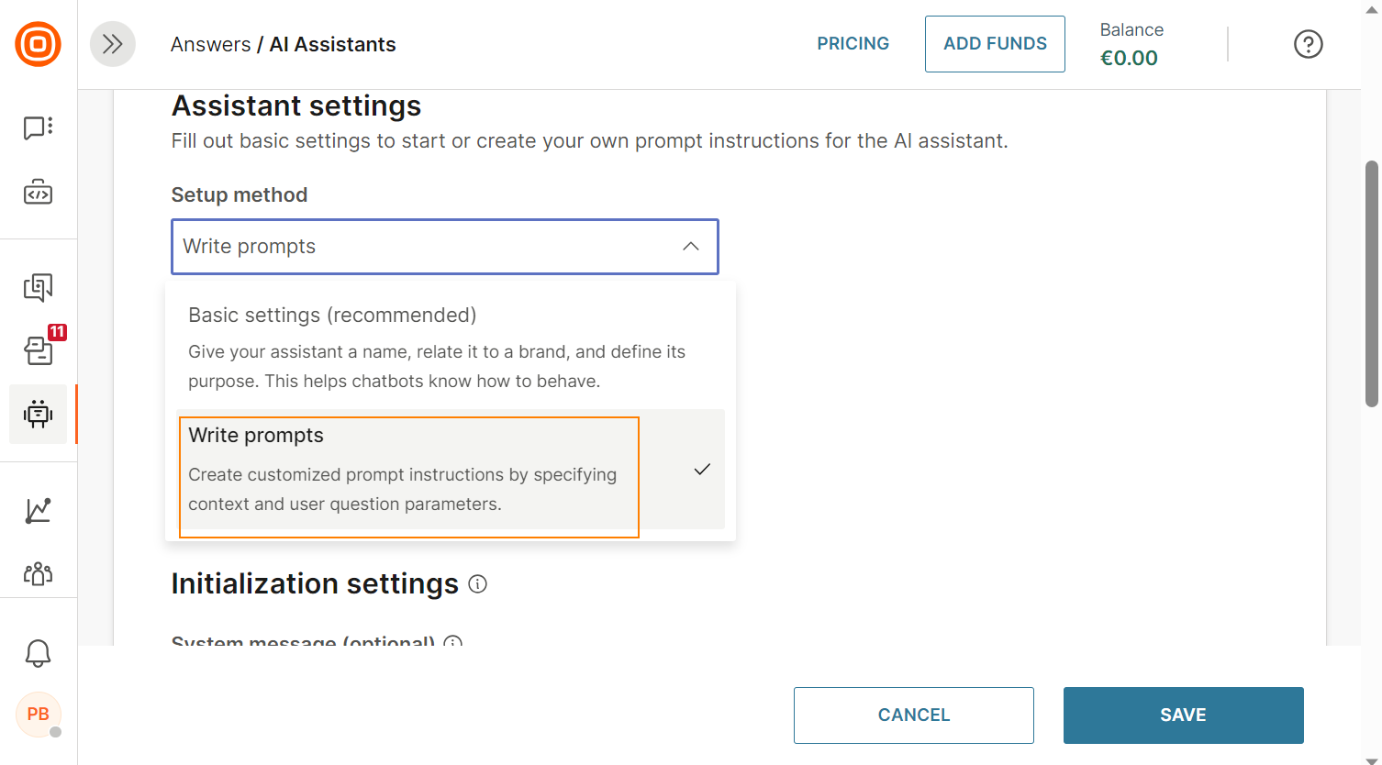Screen dimensions: 1382x765
Task: Choose Basic settings (recommended) option
Action: (x=451, y=348)
